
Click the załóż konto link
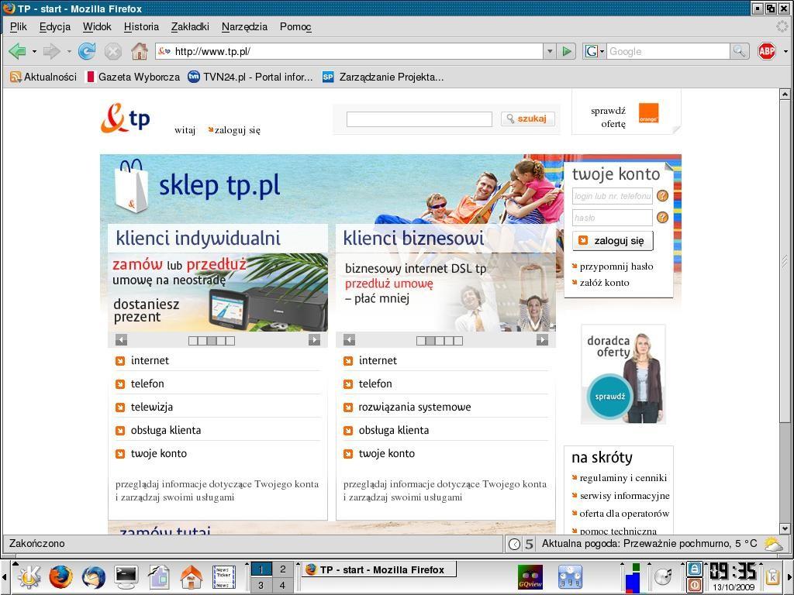pyautogui.click(x=604, y=283)
